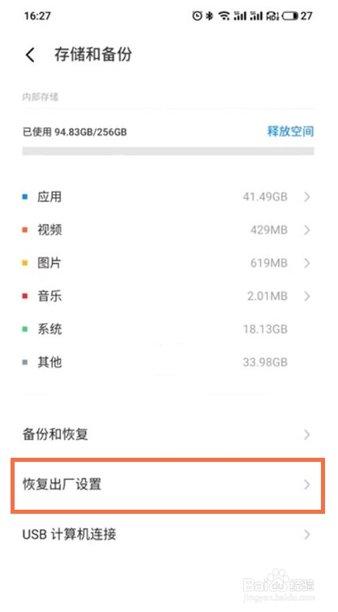The height and width of the screenshot is (612, 338).
Task: Tap the 存储和备份 page title
Action: (93, 54)
